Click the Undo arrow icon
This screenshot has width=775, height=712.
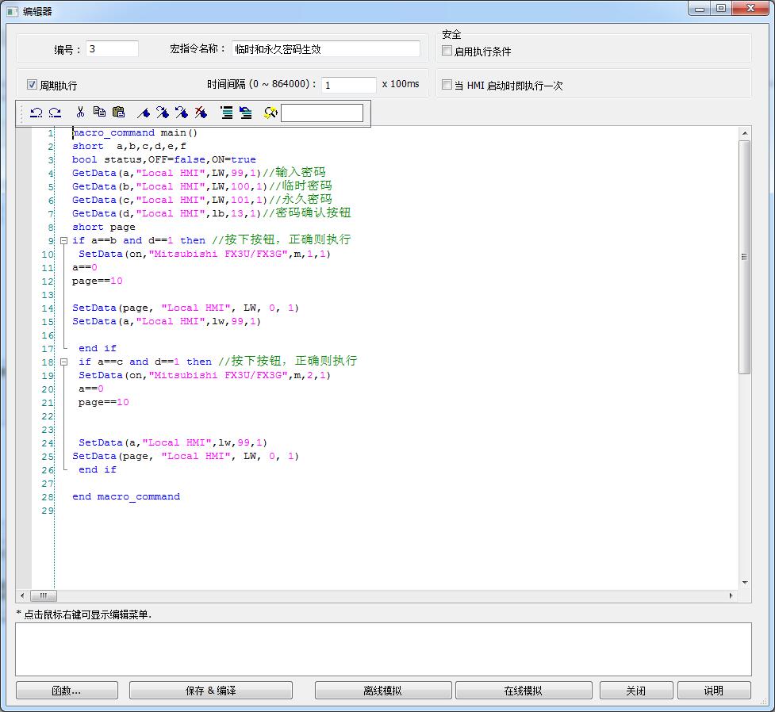coord(36,113)
